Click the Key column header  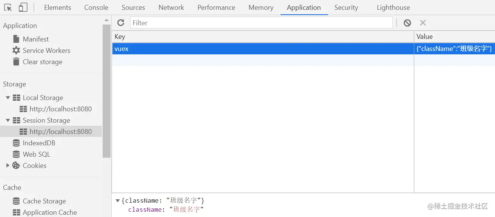pos(263,37)
